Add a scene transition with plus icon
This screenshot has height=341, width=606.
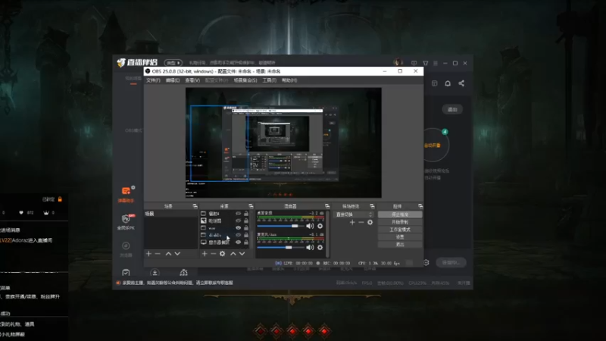pos(352,222)
